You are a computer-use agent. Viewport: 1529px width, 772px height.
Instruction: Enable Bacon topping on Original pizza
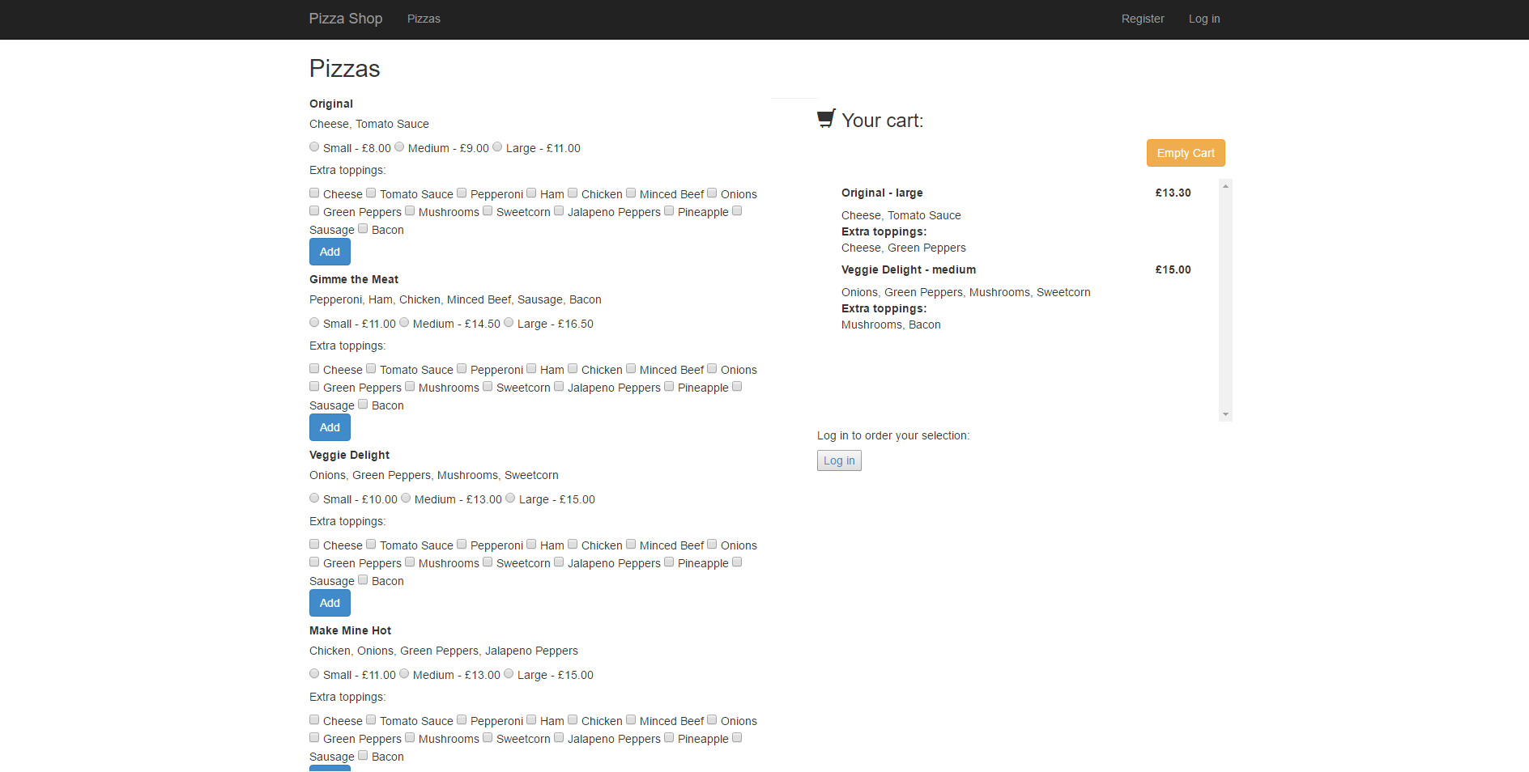coord(363,229)
